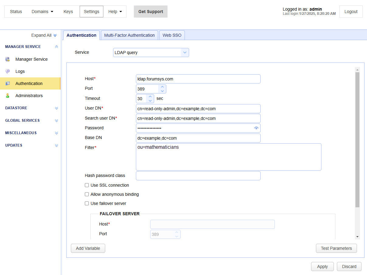
Task: Click the Authentication card icon in sidebar
Action: [x=8, y=83]
